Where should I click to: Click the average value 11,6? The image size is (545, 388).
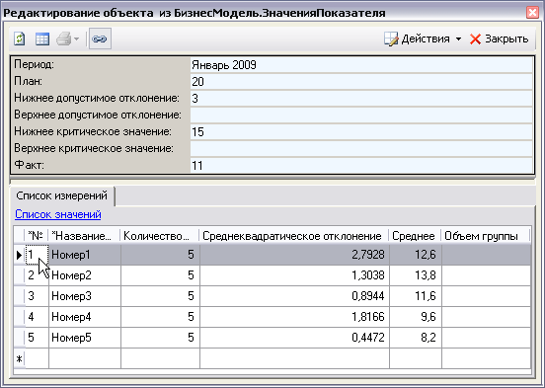(x=416, y=296)
